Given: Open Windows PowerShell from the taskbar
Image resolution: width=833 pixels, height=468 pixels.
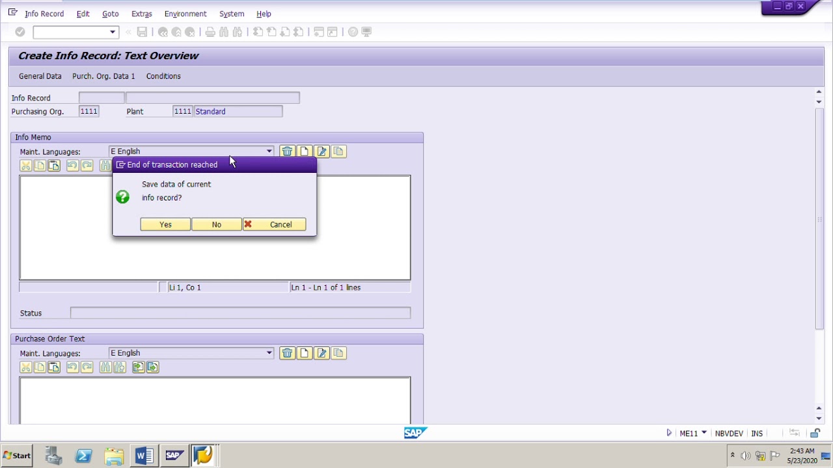Looking at the screenshot, I should click(83, 456).
